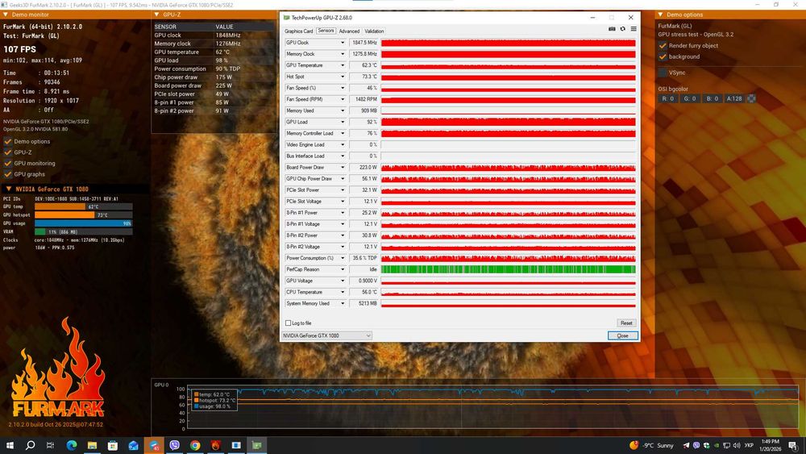The width and height of the screenshot is (806, 454).
Task: Open the Windows Start menu
Action: [x=9, y=445]
